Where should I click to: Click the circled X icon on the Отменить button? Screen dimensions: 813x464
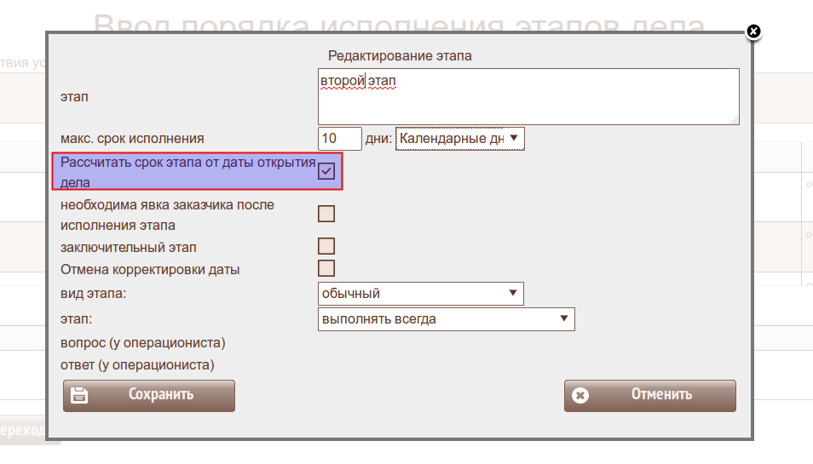(580, 395)
